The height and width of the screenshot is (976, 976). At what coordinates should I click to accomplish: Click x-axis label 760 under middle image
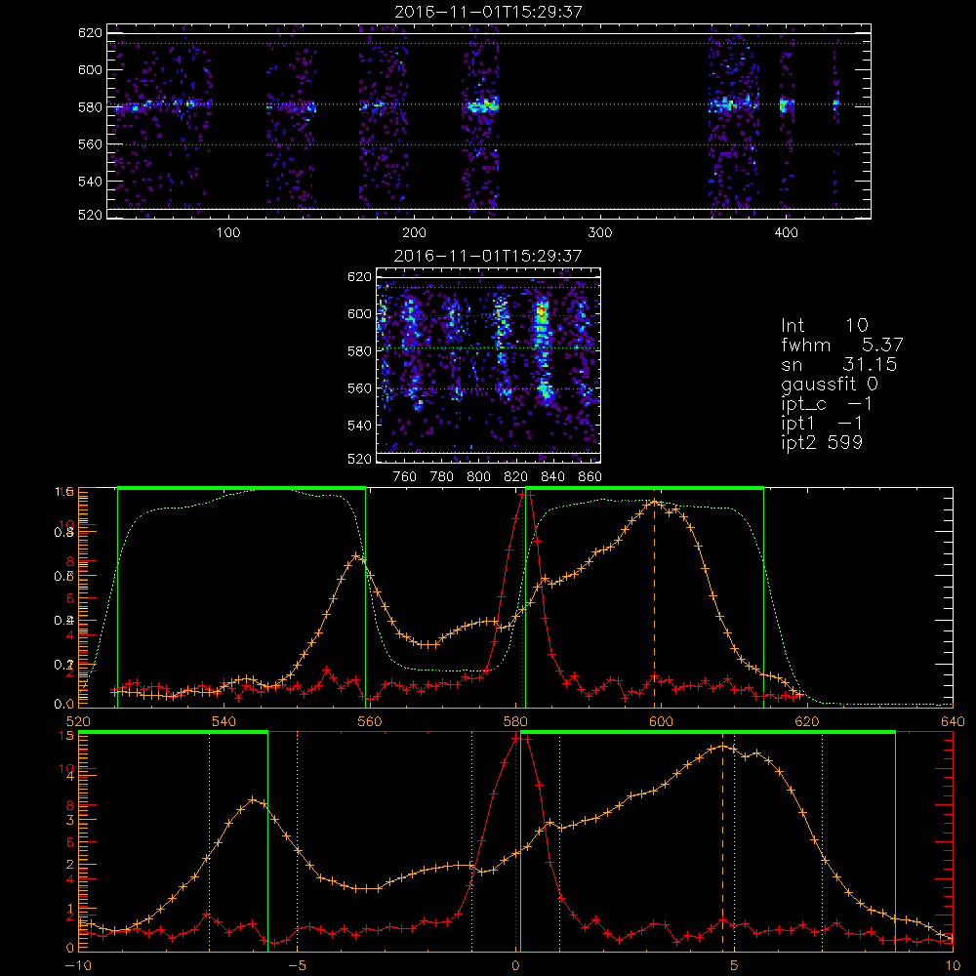coord(405,477)
